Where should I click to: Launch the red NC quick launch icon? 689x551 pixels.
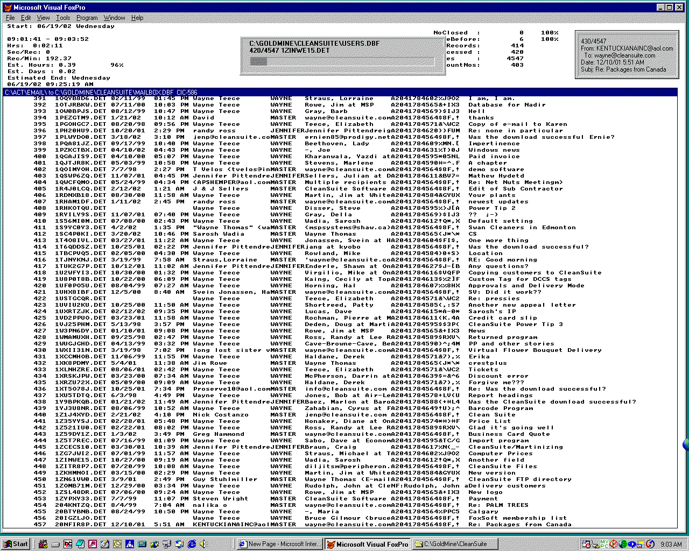(x=68, y=544)
